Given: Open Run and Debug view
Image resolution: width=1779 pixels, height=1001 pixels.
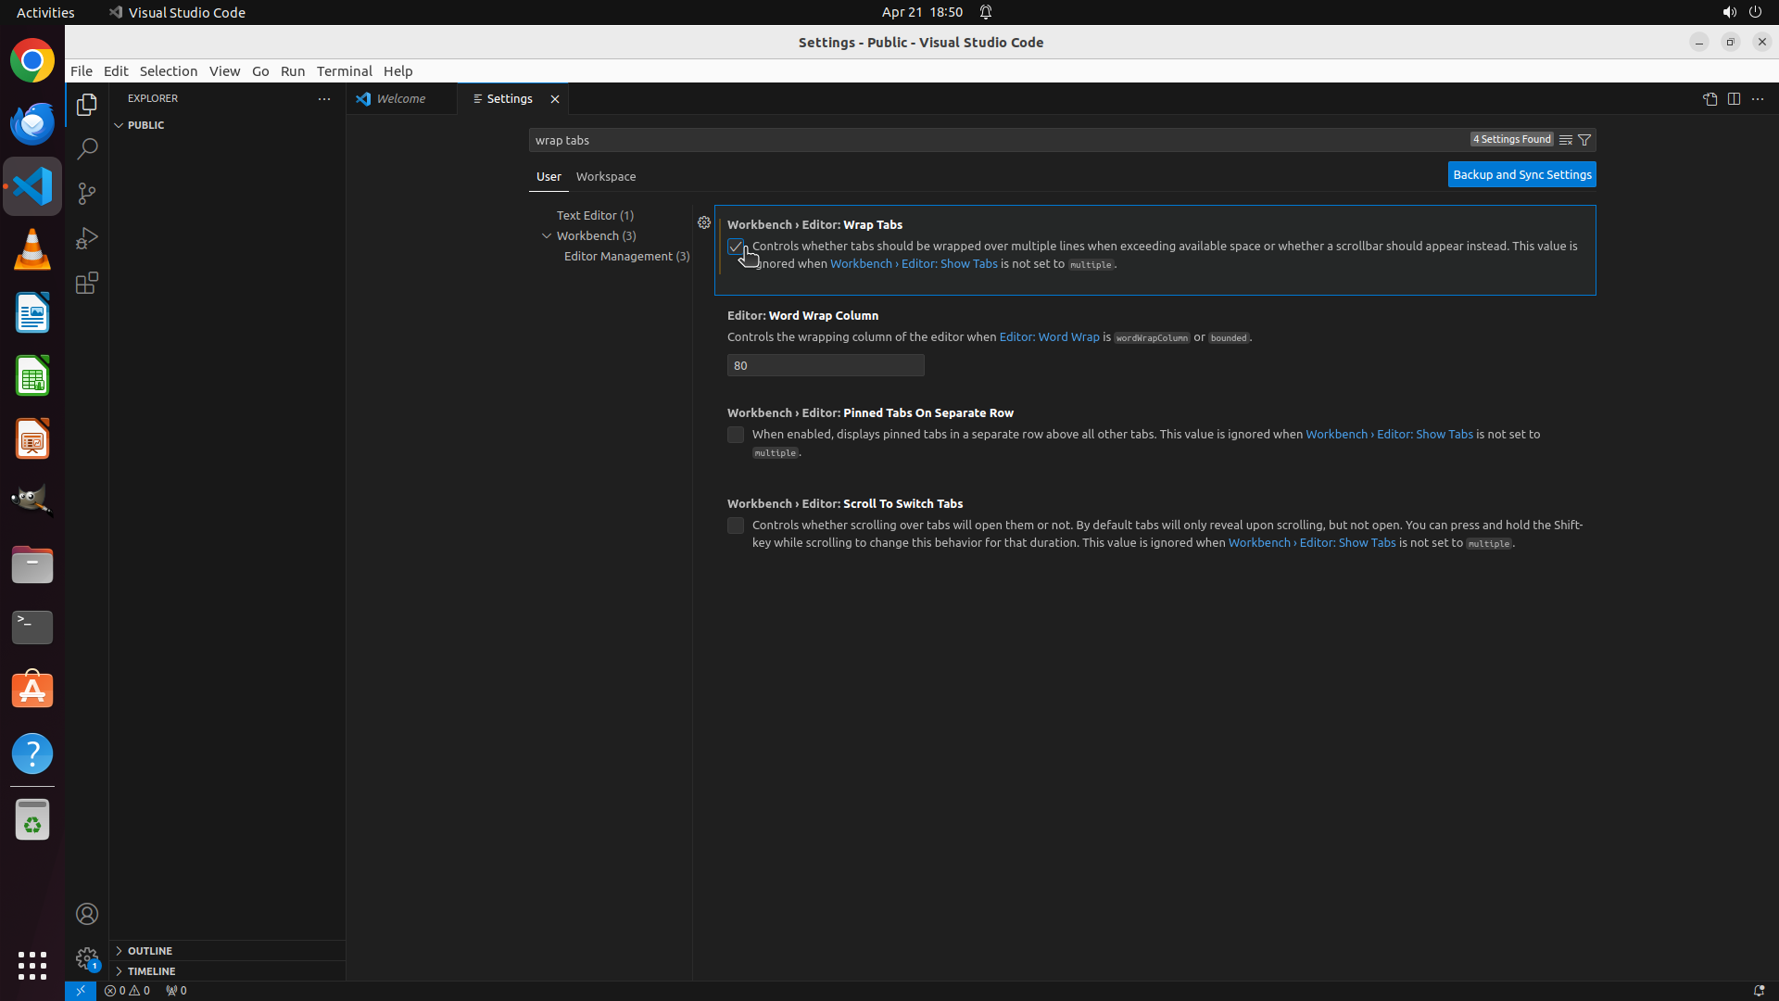Looking at the screenshot, I should click(87, 238).
